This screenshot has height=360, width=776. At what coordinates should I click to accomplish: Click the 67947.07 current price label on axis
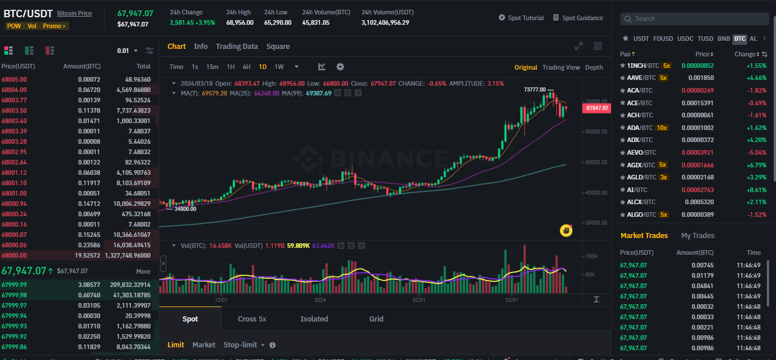[x=597, y=108]
